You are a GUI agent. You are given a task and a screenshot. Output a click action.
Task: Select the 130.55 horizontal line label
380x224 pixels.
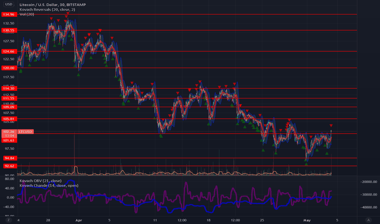[9, 30]
